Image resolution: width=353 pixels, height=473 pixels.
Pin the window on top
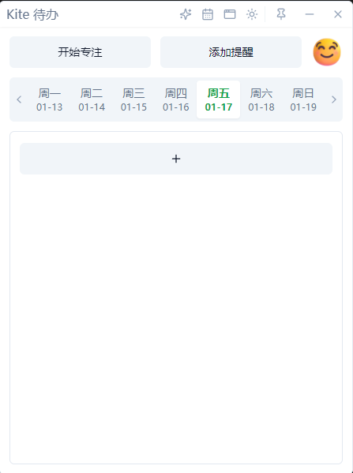coord(281,14)
